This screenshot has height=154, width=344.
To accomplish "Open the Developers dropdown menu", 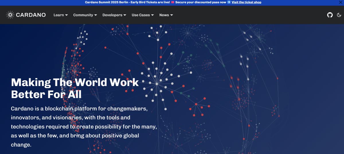I will click(x=114, y=15).
